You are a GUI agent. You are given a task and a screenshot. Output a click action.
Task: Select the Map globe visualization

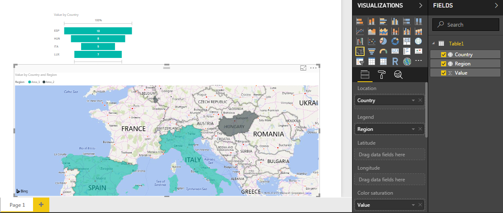click(x=418, y=41)
